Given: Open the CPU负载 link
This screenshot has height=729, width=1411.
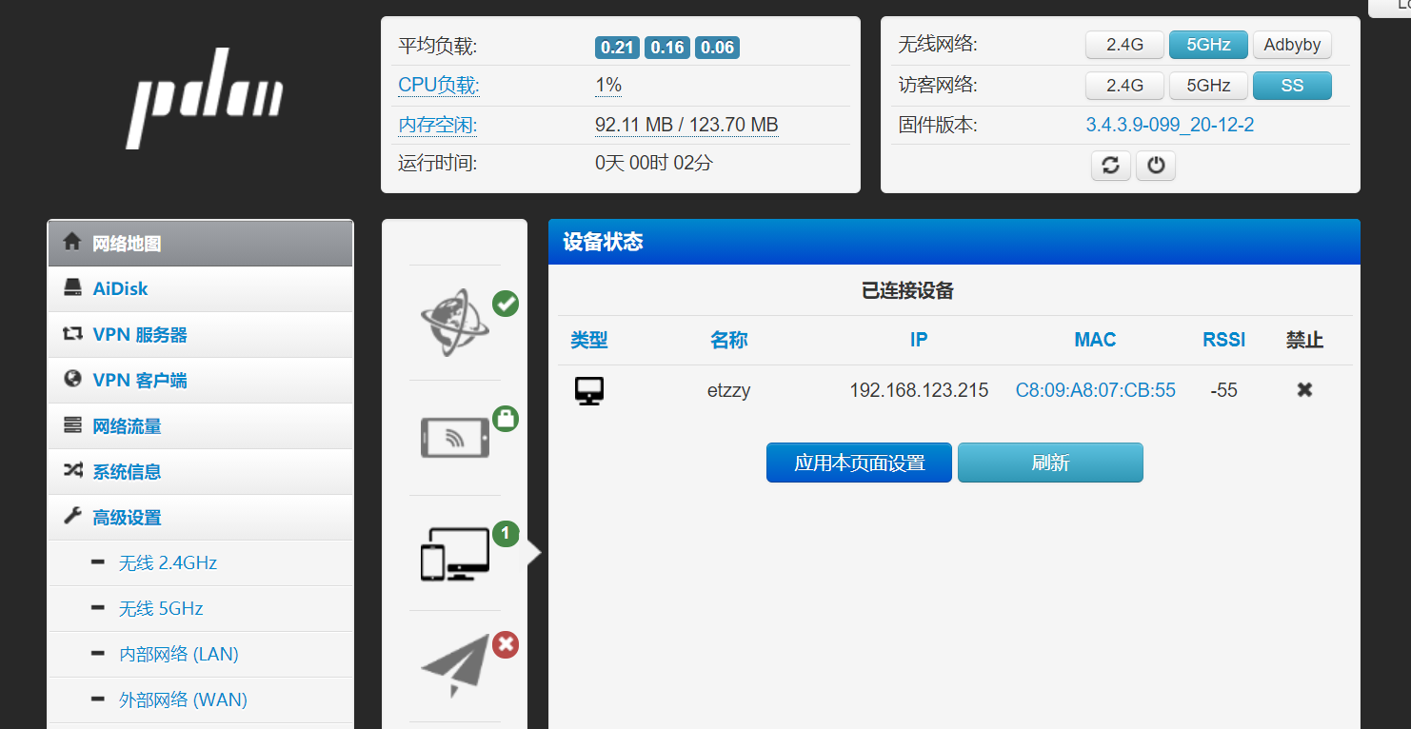Looking at the screenshot, I should tap(439, 85).
